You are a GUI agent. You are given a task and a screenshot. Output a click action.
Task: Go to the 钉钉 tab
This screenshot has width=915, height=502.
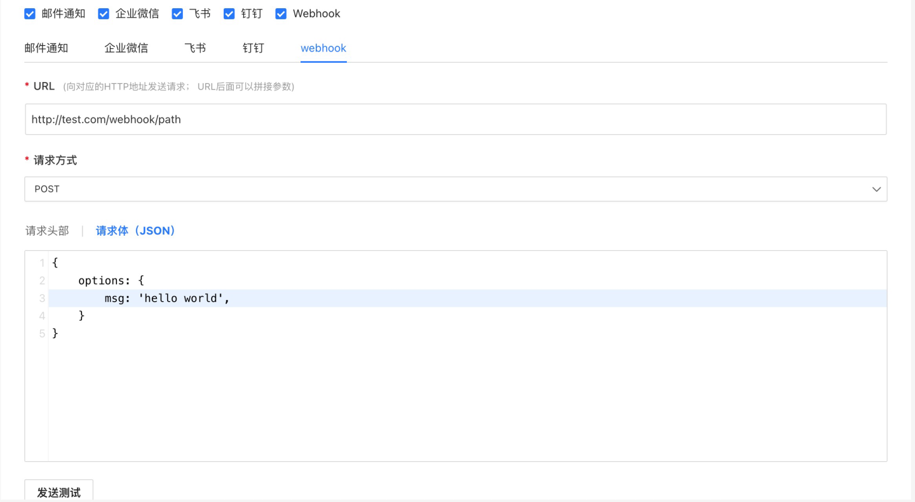[253, 48]
